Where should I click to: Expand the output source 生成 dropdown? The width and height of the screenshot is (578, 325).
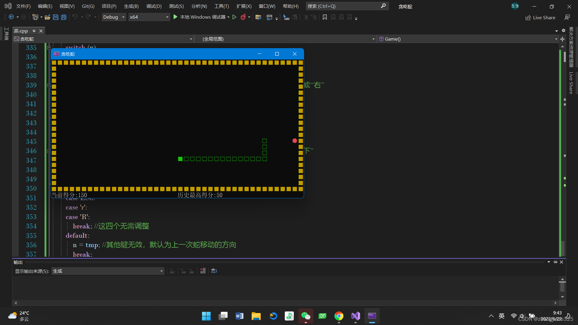coord(108,271)
